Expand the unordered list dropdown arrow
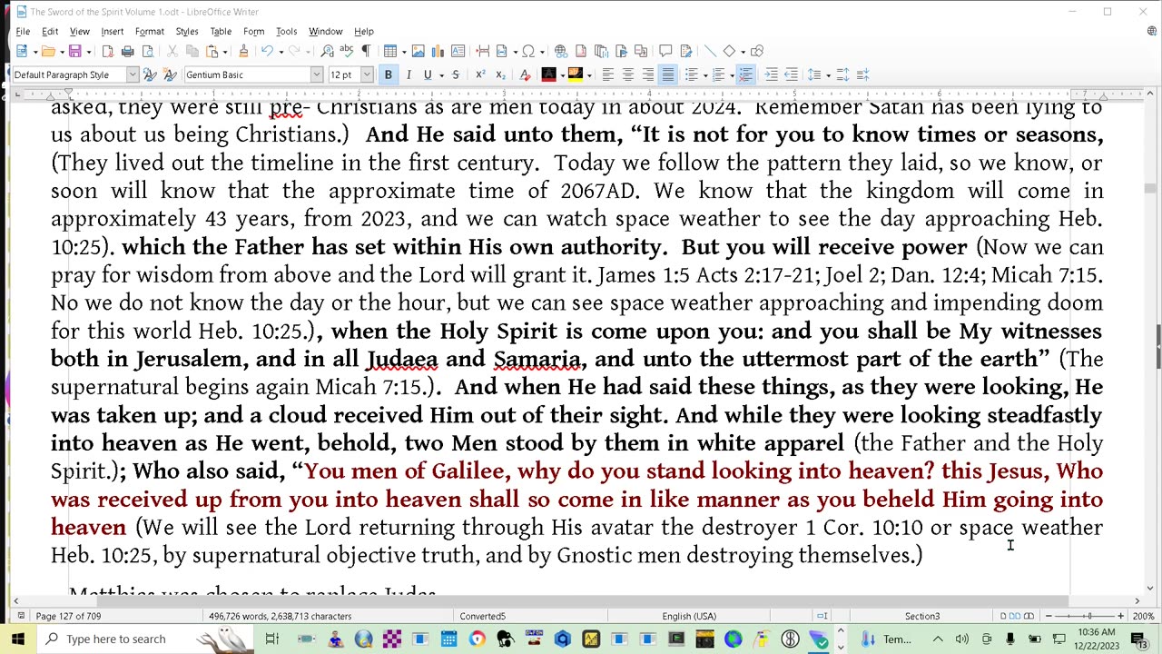This screenshot has height=654, width=1162. click(704, 74)
